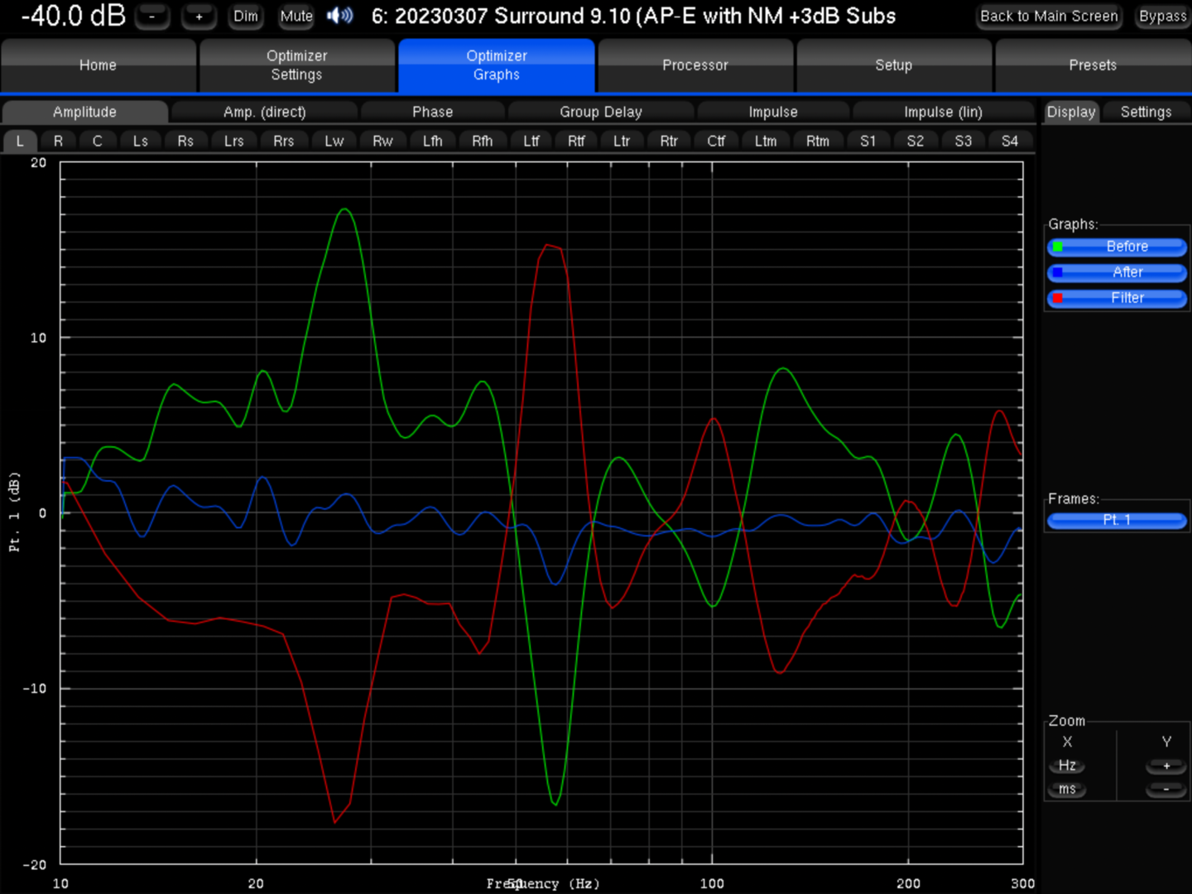Screen dimensions: 1192x894
Task: Toggle the Before graph visibility
Action: 1117,247
